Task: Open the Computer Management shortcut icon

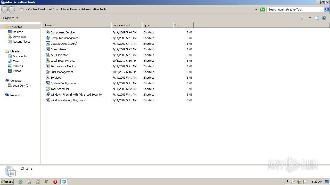Action: point(48,38)
